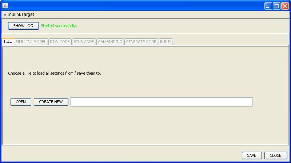The image size is (291, 163).
Task: Click the Java application icon in title bar
Action: point(5,6)
